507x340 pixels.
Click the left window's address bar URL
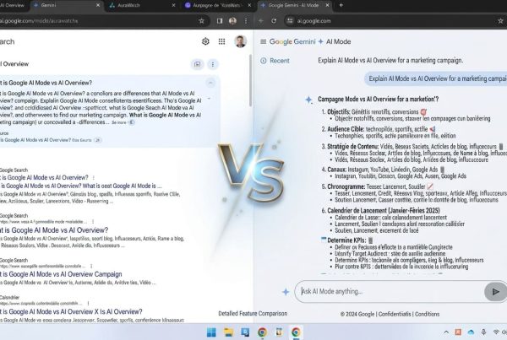pos(39,21)
